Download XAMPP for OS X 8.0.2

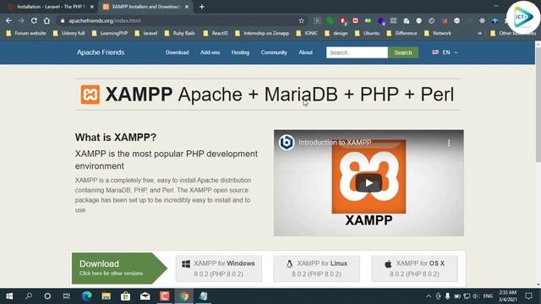[x=414, y=269]
